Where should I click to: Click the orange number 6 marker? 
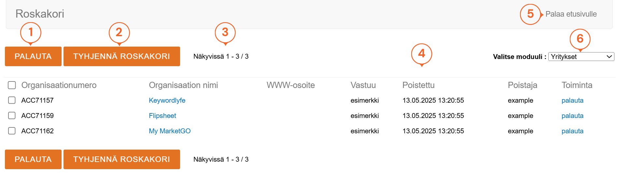580,39
